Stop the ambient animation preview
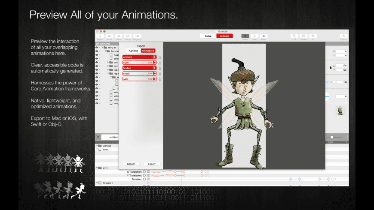374x210 pixels. coord(154,57)
